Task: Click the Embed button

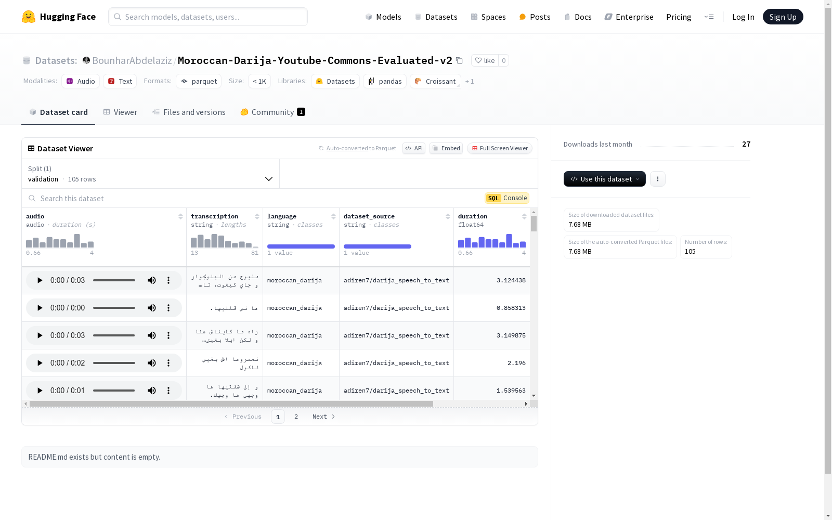Action: [x=446, y=148]
